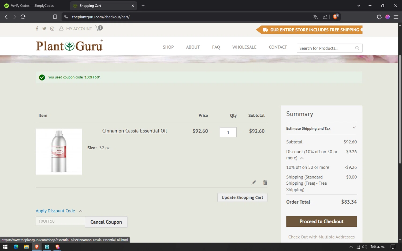Click browser forward arrow
This screenshot has width=402, height=251.
(14, 17)
